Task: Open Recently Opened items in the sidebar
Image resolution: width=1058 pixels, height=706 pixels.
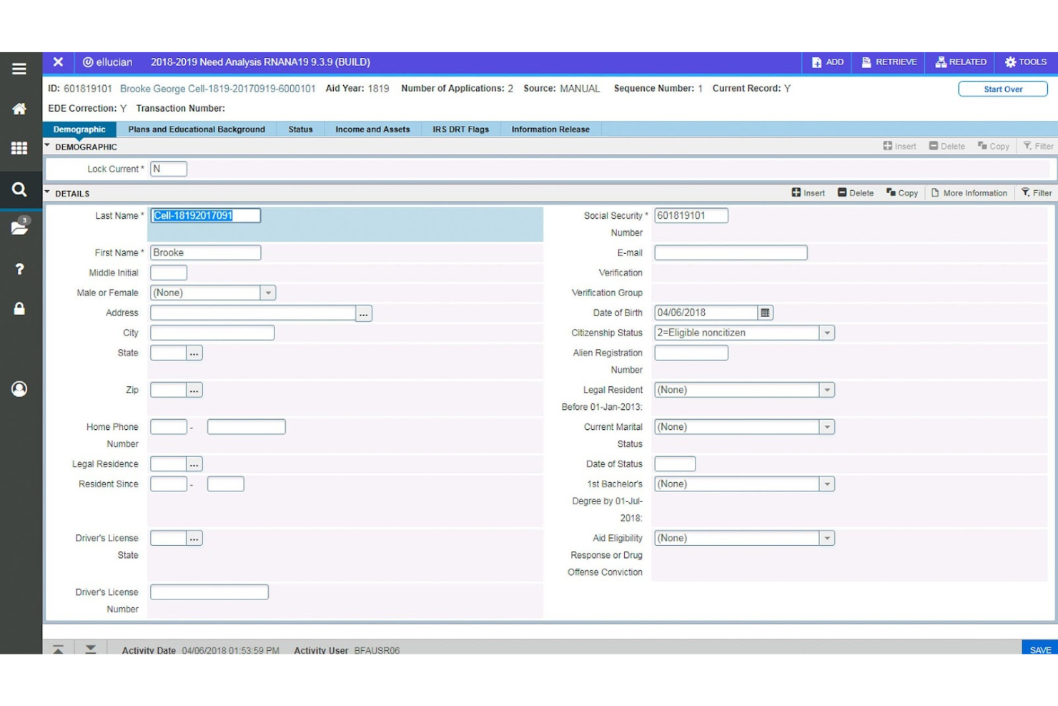Action: [19, 227]
